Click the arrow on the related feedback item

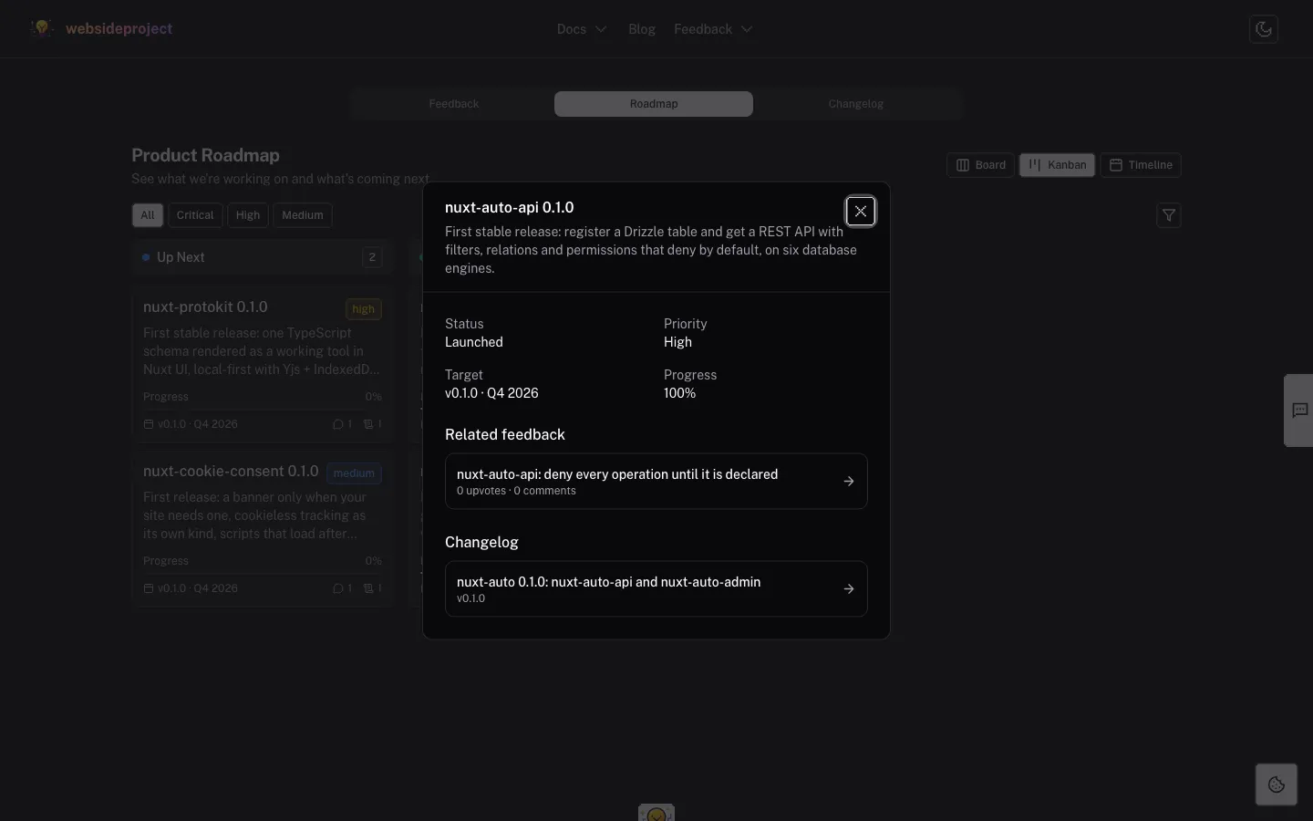[x=849, y=482]
